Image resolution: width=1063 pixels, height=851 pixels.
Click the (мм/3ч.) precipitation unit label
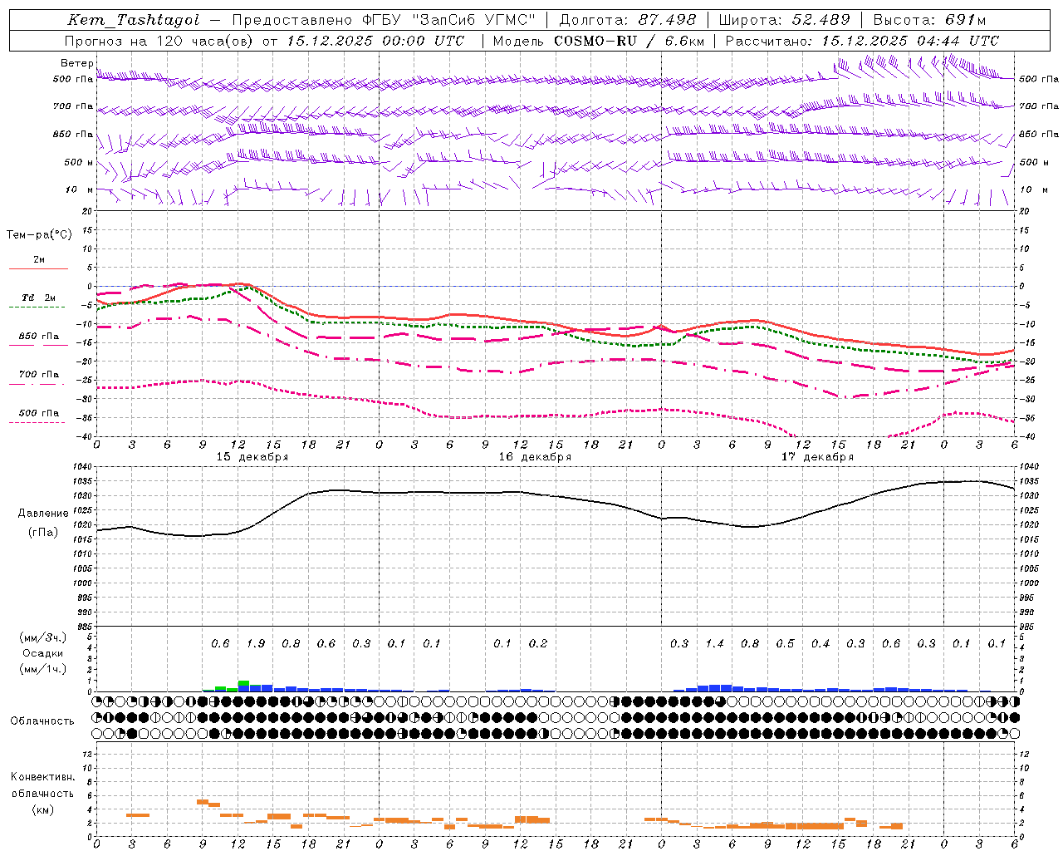pos(44,637)
